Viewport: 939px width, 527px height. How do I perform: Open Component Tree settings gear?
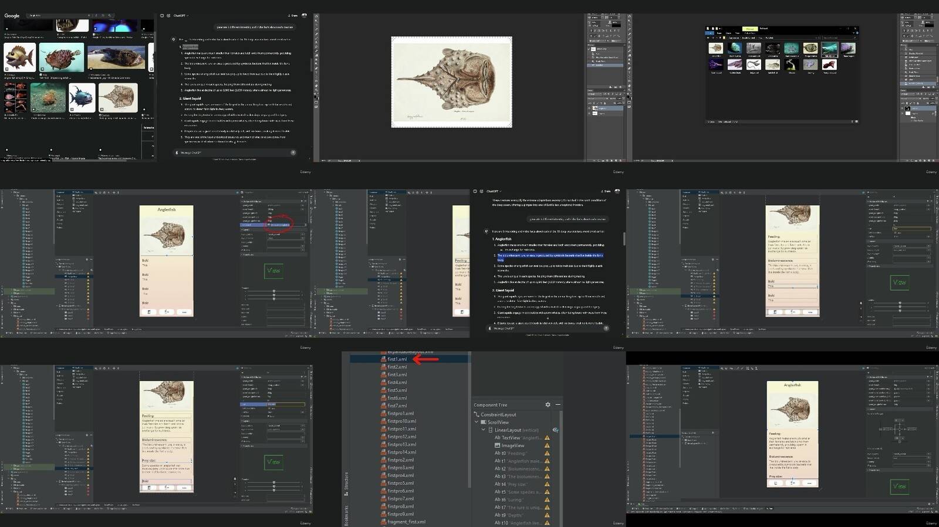point(548,404)
